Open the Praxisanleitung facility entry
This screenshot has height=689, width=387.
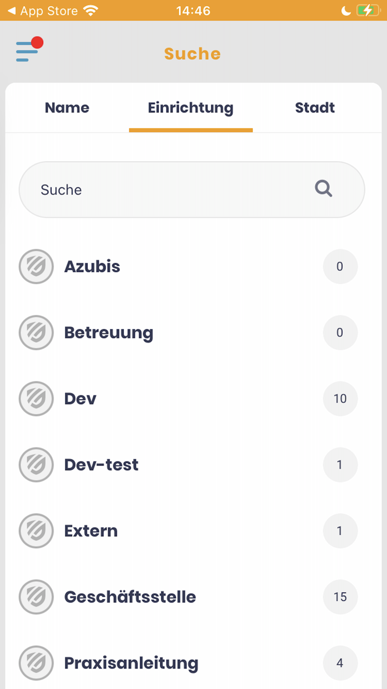pos(132,663)
